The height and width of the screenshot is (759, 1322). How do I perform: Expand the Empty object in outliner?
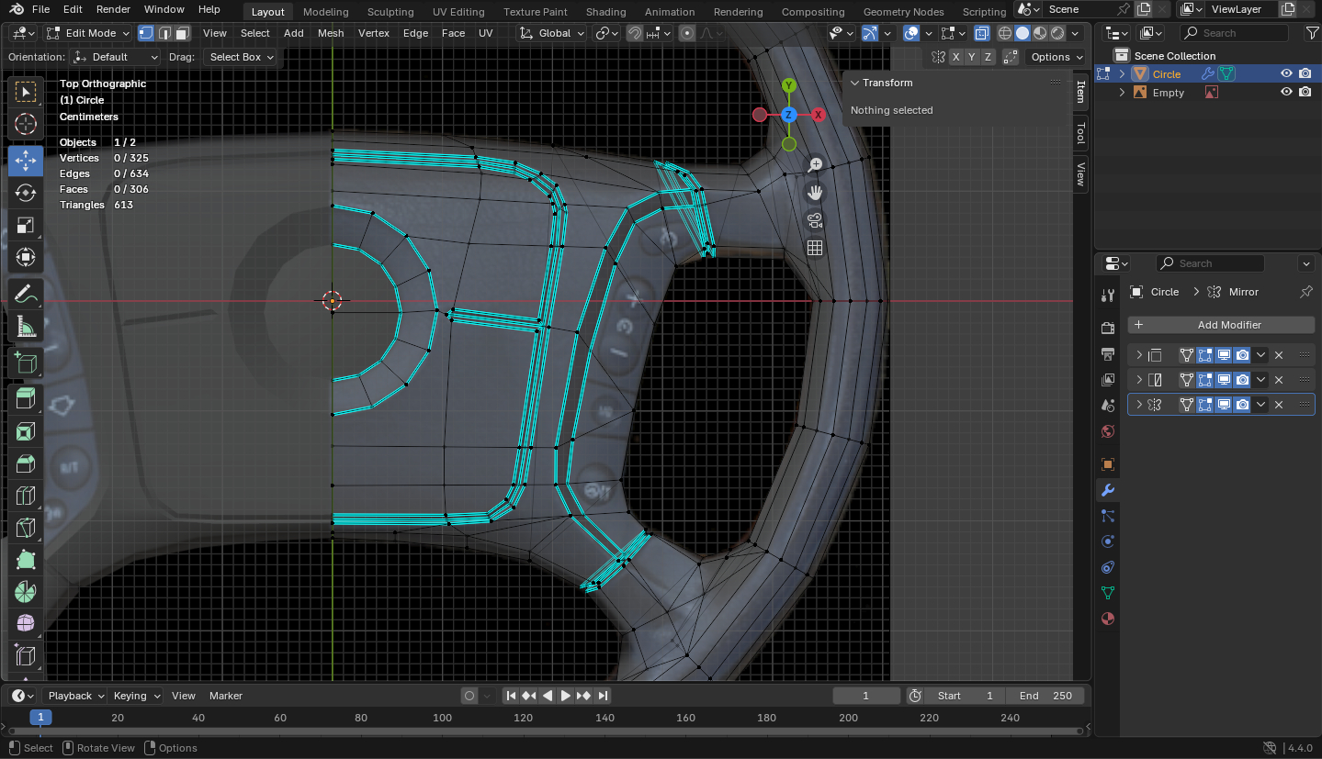coord(1122,93)
